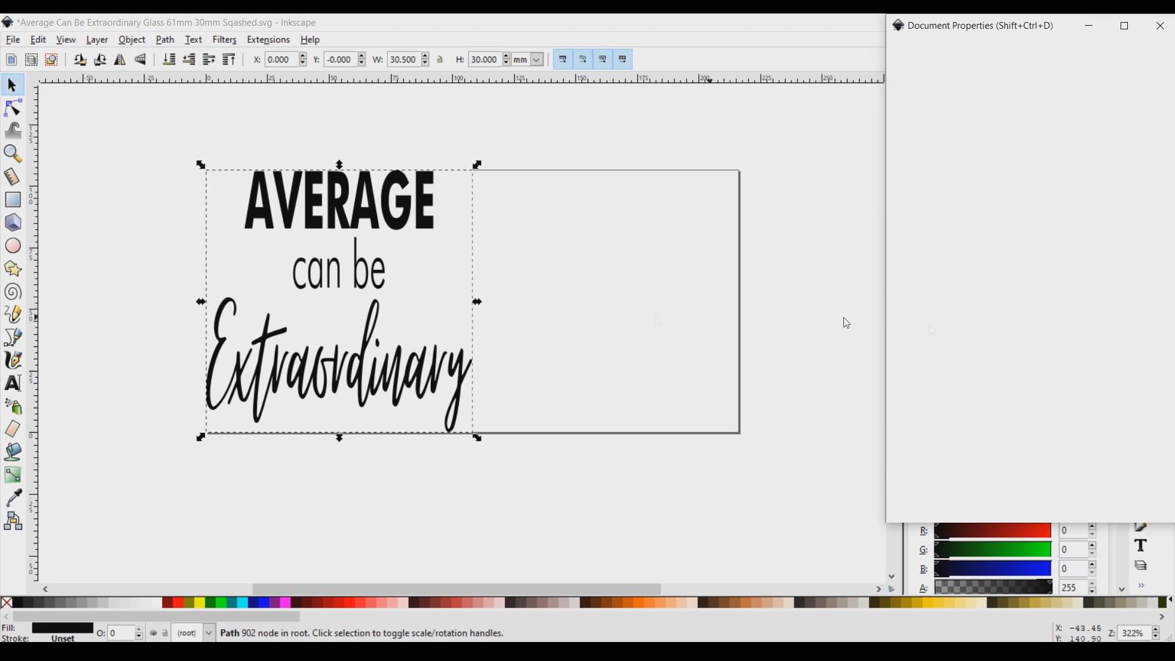The width and height of the screenshot is (1175, 661).
Task: Open the Extensions menu
Action: (269, 40)
